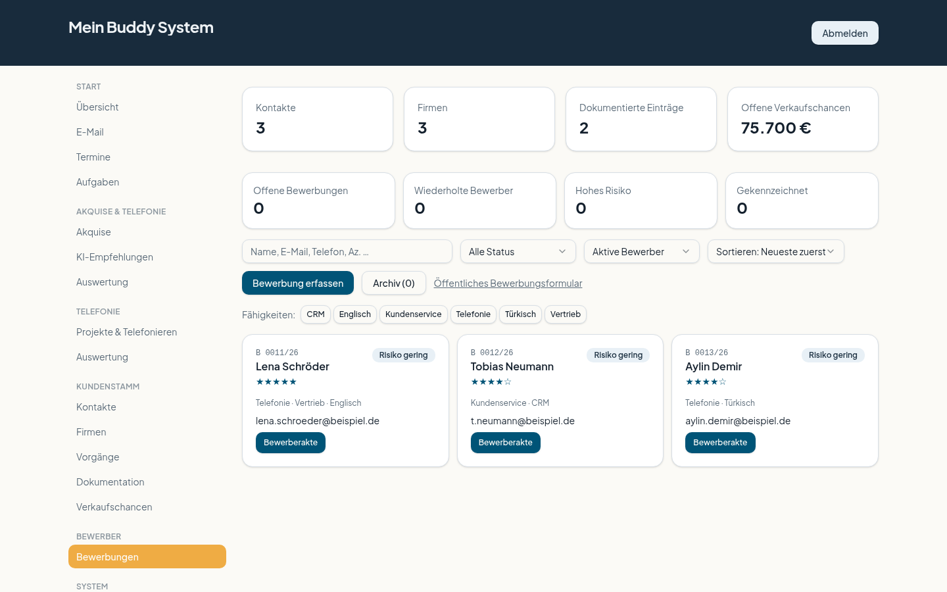The width and height of the screenshot is (947, 592).
Task: Open the Sortieren: Neueste zuerst dropdown
Action: pyautogui.click(x=776, y=251)
